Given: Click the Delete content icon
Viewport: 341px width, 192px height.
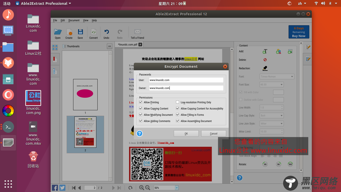Looking at the screenshot, I should coord(265,60).
